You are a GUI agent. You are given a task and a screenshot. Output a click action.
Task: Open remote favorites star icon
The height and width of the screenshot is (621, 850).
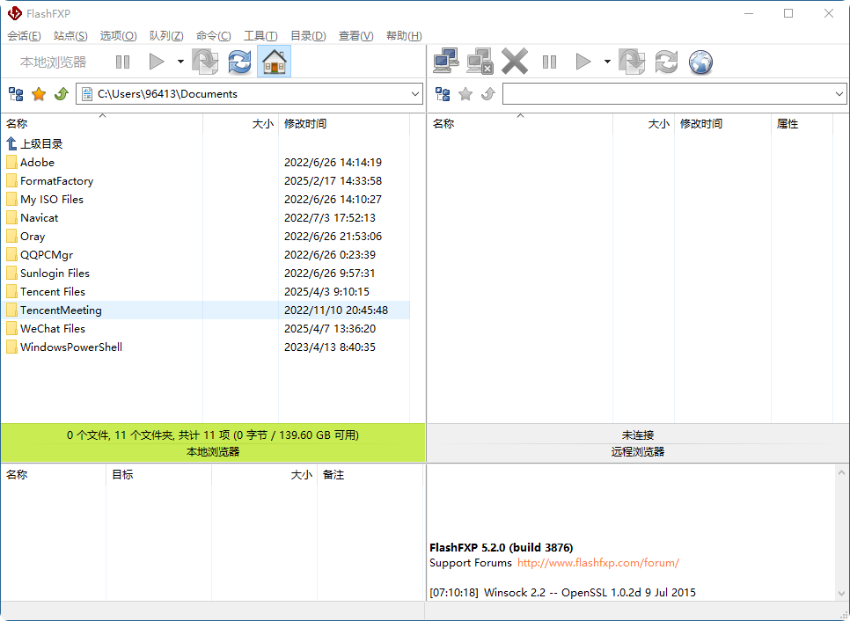pyautogui.click(x=465, y=94)
